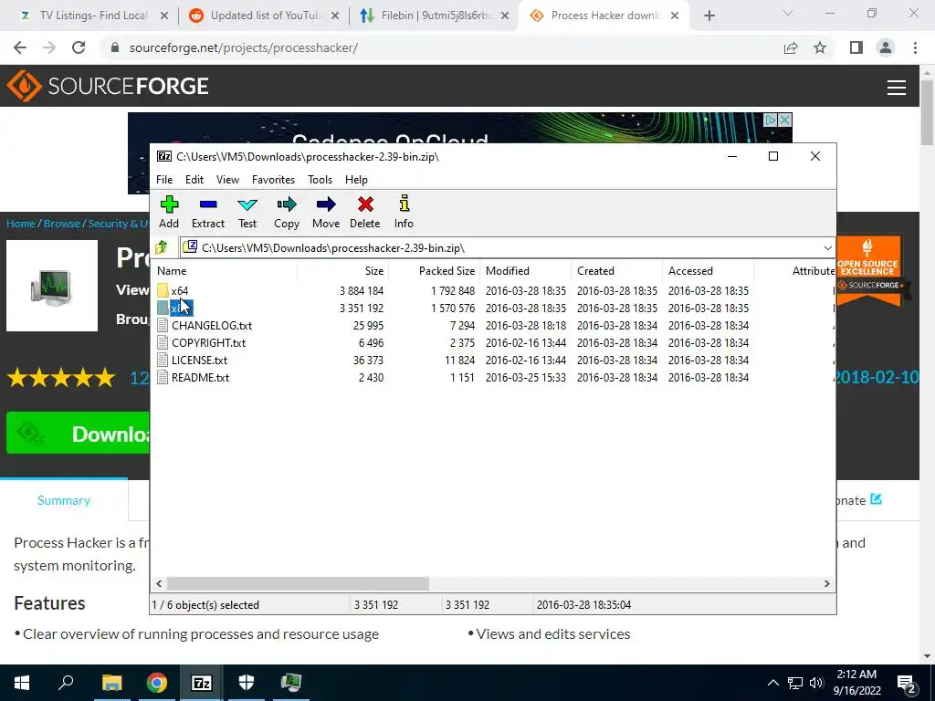Click the Chrome page vertical scrollbar thumb

[927, 112]
